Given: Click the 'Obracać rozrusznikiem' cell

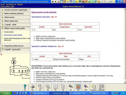Looking at the screenshot, I should pos(66,59).
